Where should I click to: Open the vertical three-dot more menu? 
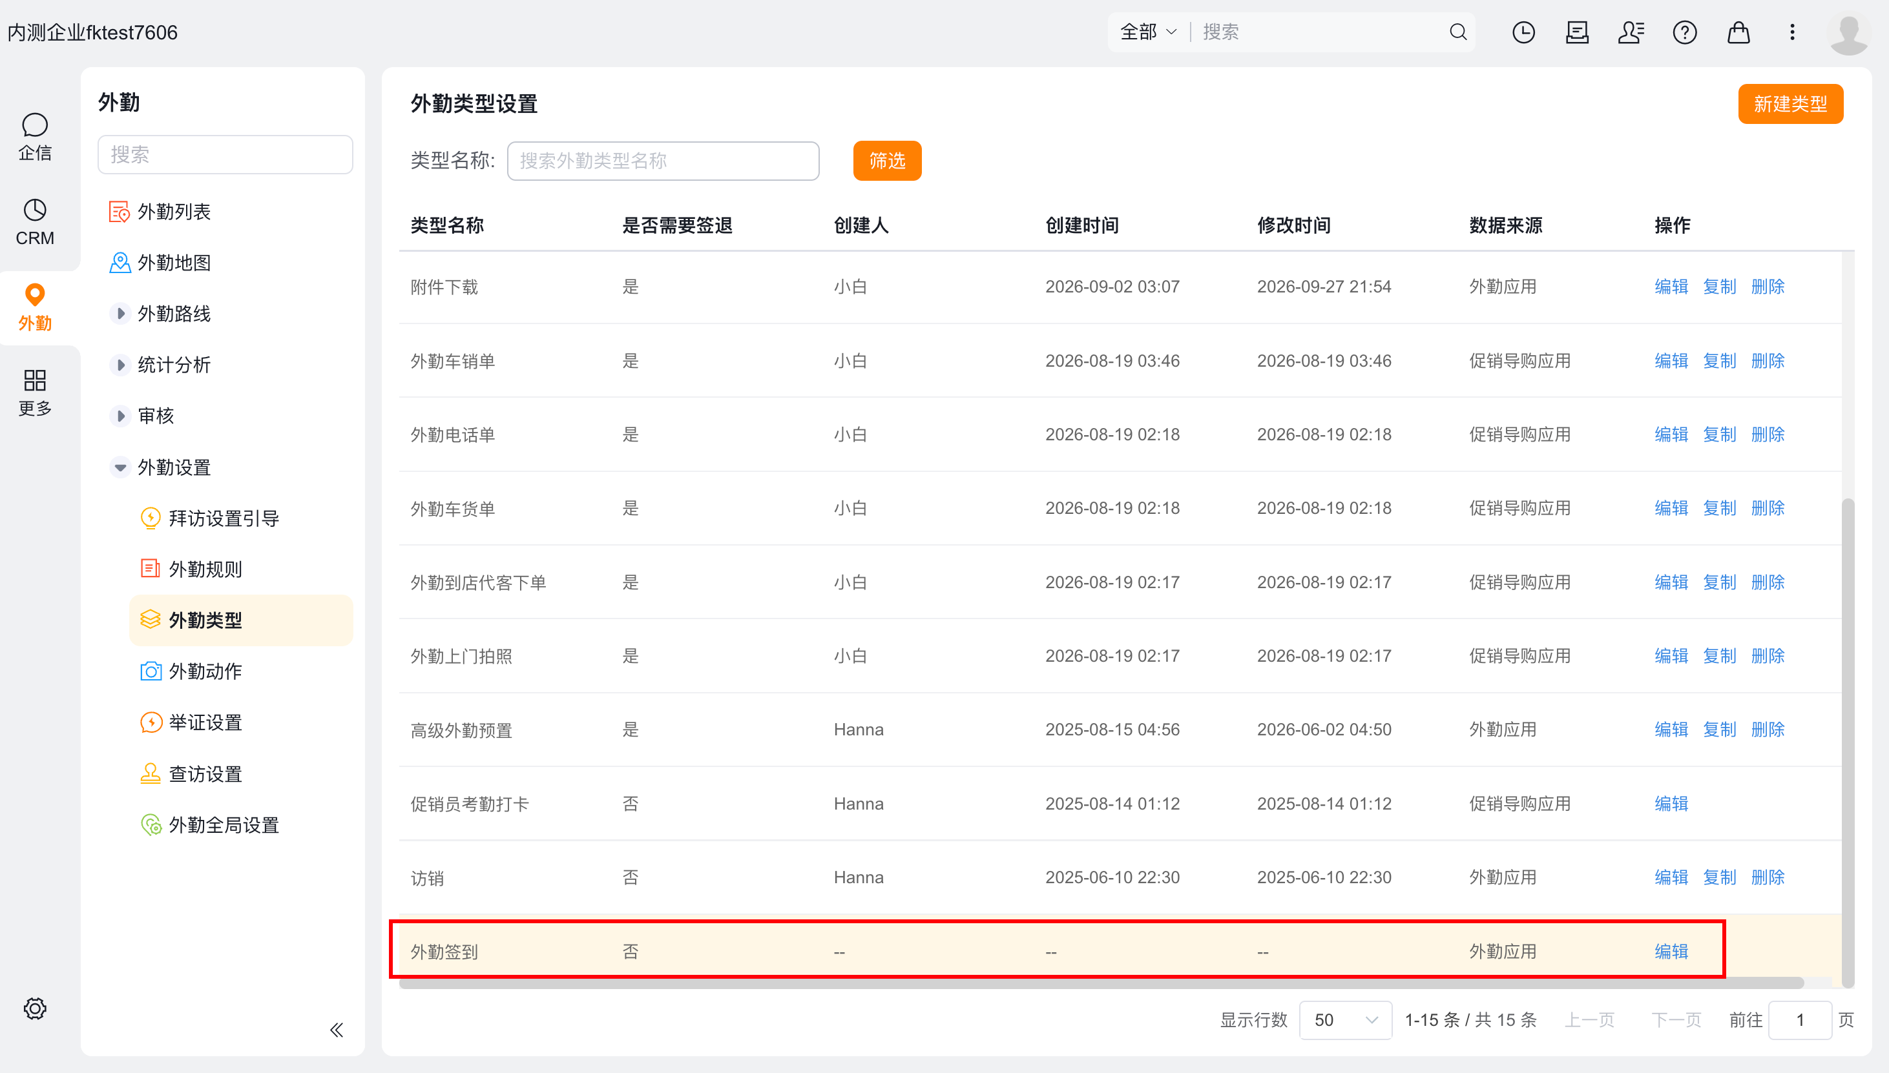pyautogui.click(x=1791, y=32)
